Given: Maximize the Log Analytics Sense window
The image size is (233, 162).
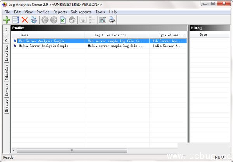Looking at the screenshot, I should [213, 3].
